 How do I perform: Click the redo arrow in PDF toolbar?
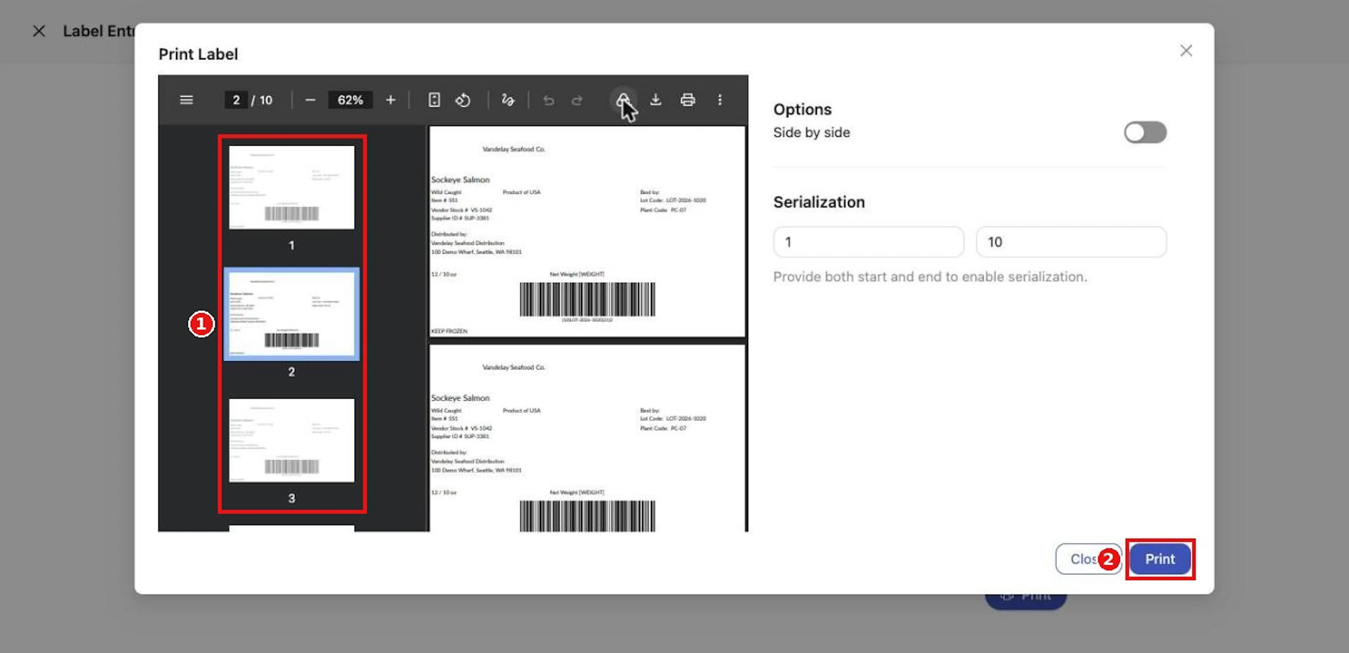coord(577,100)
